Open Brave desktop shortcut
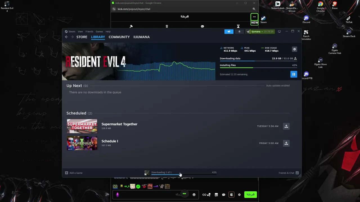The image size is (360, 202). click(x=334, y=5)
